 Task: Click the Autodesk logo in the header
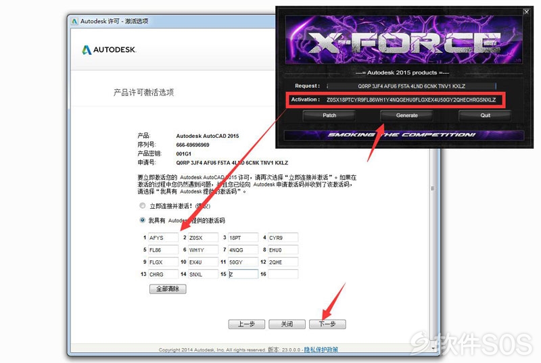[x=109, y=49]
